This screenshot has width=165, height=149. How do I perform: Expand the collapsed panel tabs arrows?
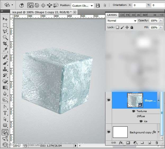tap(155, 15)
